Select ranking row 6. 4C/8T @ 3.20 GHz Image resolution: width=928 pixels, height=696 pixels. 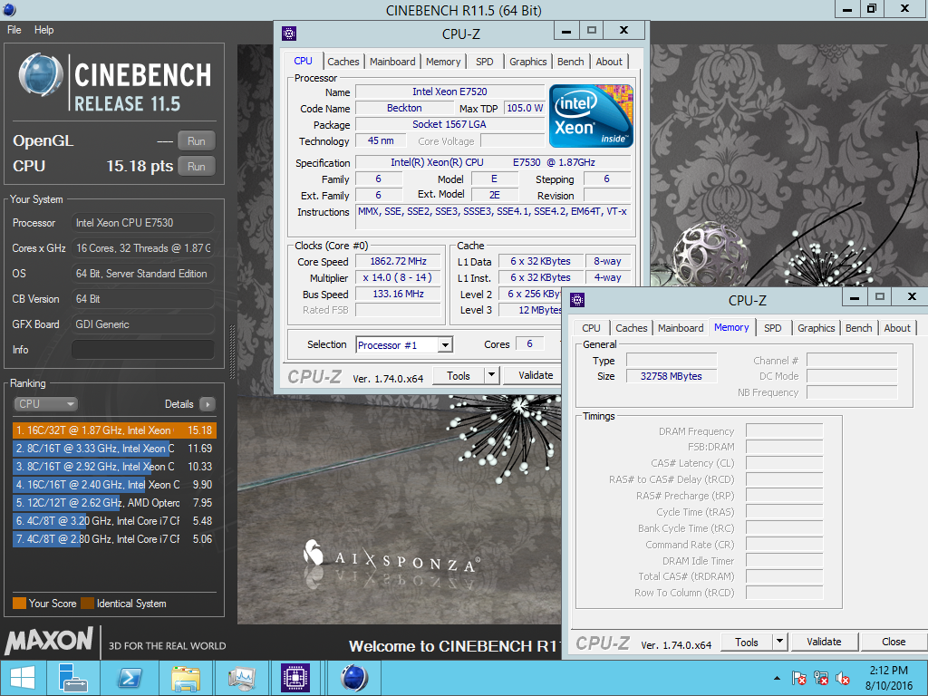(x=114, y=521)
